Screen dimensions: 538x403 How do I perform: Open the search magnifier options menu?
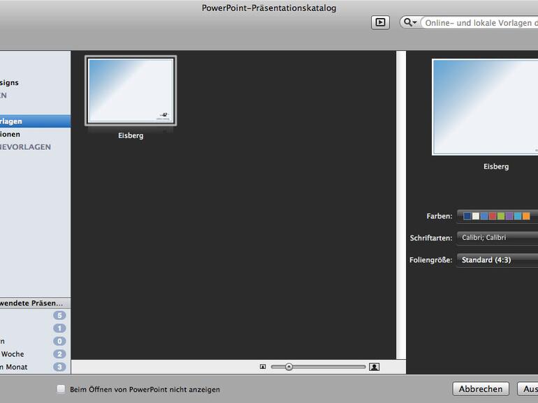410,22
